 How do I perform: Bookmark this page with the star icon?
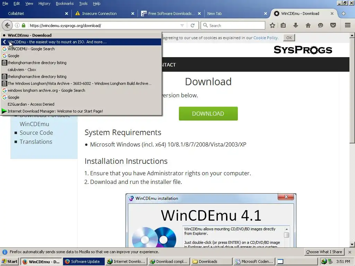pyautogui.click(x=272, y=25)
